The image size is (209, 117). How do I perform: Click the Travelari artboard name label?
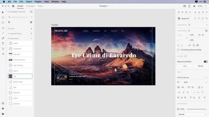tap(55, 25)
